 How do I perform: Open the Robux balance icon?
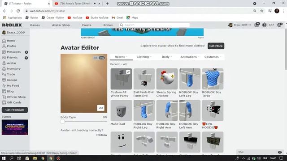(x=264, y=25)
